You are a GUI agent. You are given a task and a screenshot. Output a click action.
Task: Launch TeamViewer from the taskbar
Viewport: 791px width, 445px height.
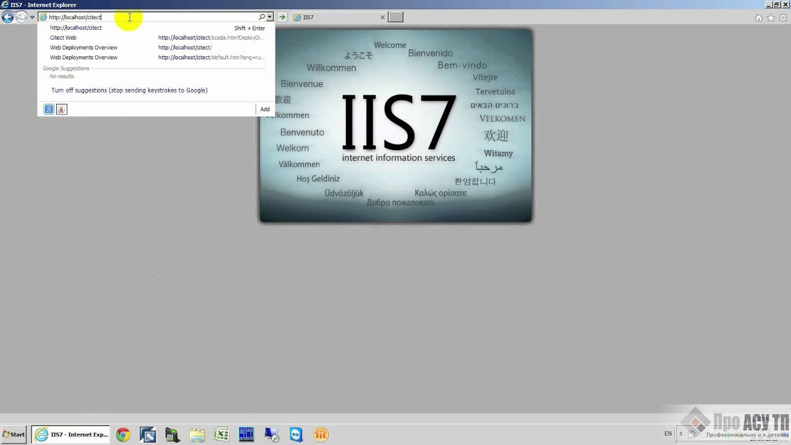(296, 434)
